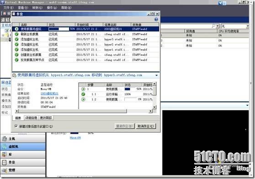Sort jobs by the 名称 column header

(33, 25)
